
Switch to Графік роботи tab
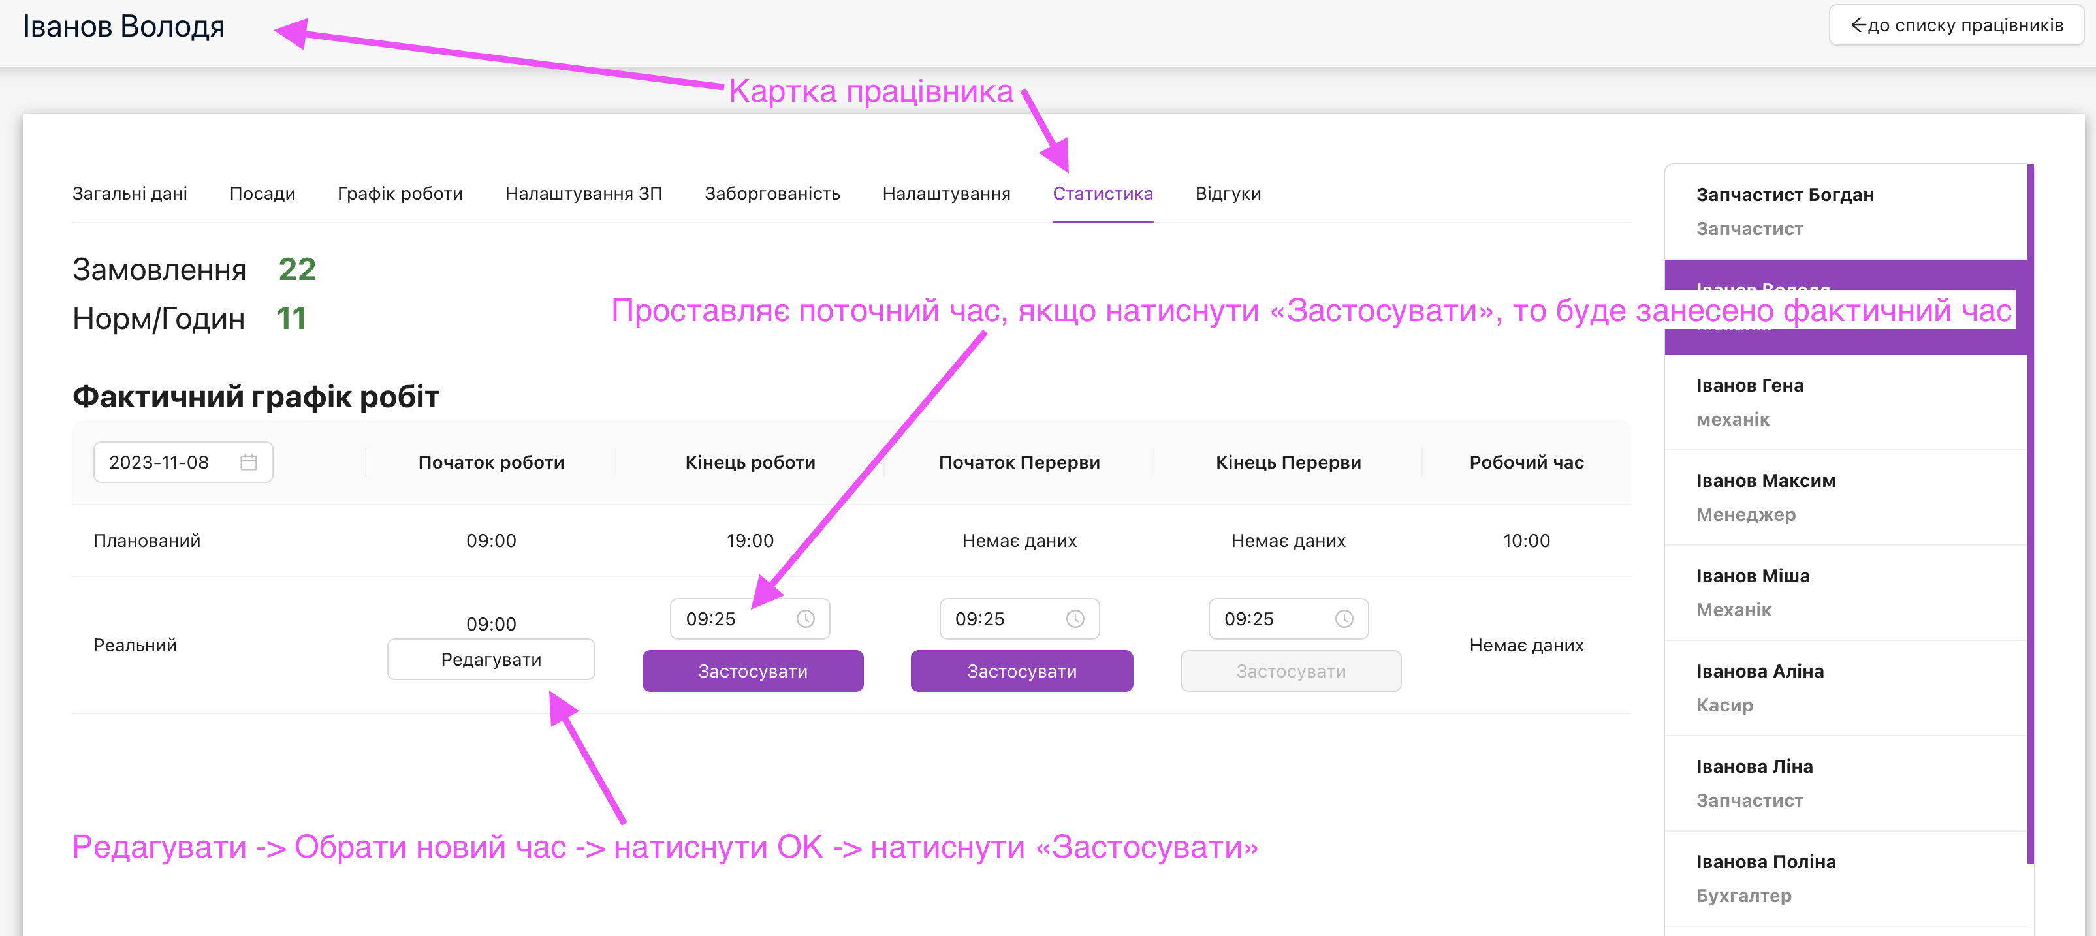[400, 194]
